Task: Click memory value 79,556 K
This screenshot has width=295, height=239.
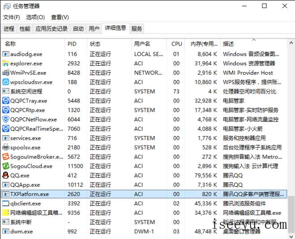Action: coord(205,175)
